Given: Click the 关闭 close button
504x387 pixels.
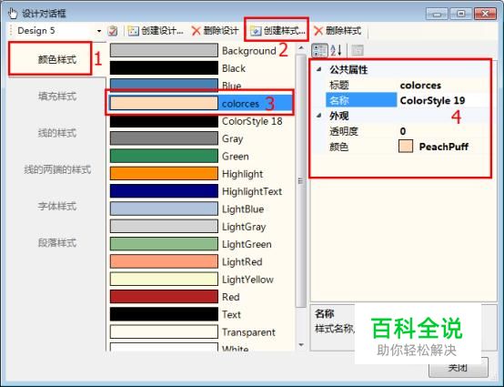Looking at the screenshot, I should point(458,367).
